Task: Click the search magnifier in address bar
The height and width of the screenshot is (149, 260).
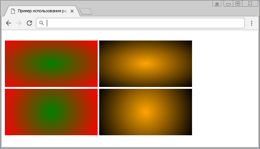Action: 42,23
